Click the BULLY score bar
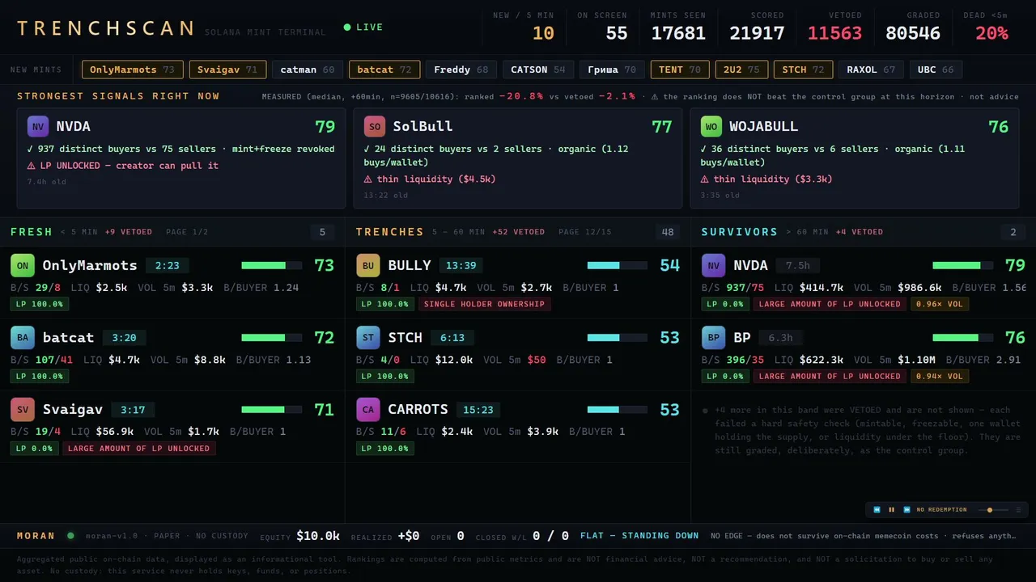This screenshot has height=582, width=1036. (x=617, y=265)
